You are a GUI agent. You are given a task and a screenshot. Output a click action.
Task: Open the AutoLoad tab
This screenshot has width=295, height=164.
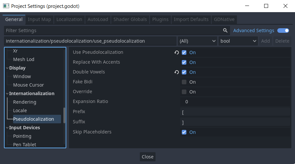tap(98, 19)
